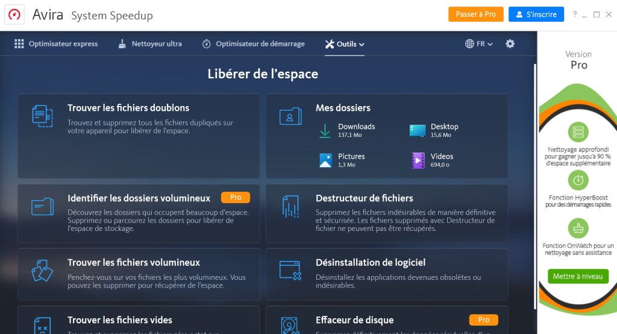Click the Effaceur de disque drive icon
The height and width of the screenshot is (334, 617).
(290, 326)
